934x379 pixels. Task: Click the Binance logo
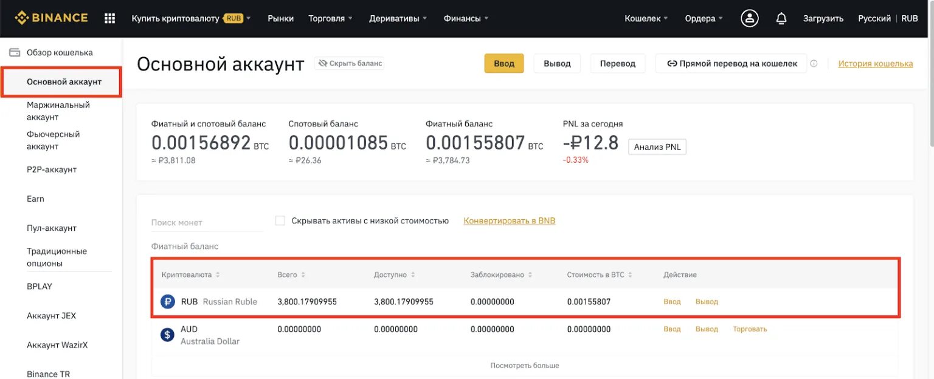(x=51, y=18)
